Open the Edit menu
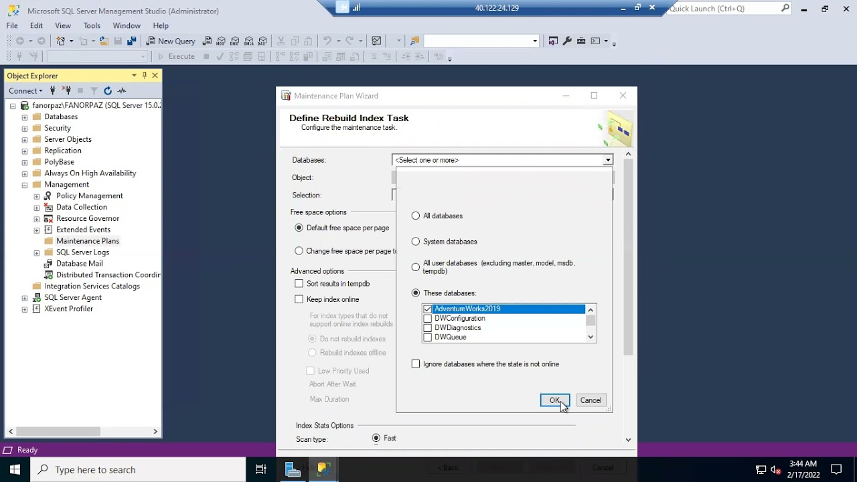 [36, 25]
